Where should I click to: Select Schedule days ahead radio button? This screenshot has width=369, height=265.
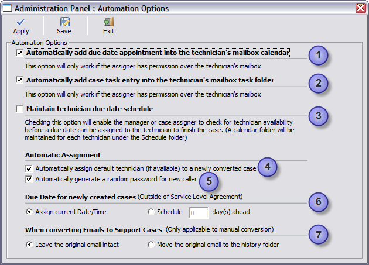coord(151,212)
